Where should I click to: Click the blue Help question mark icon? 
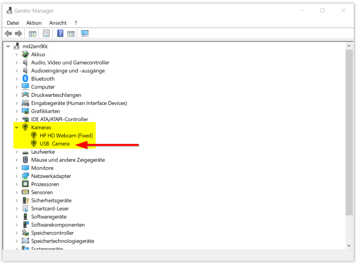coord(60,34)
